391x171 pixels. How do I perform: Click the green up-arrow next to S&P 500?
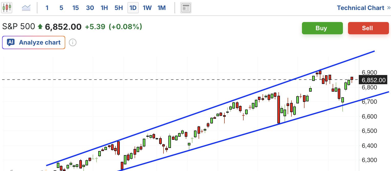tap(40, 26)
